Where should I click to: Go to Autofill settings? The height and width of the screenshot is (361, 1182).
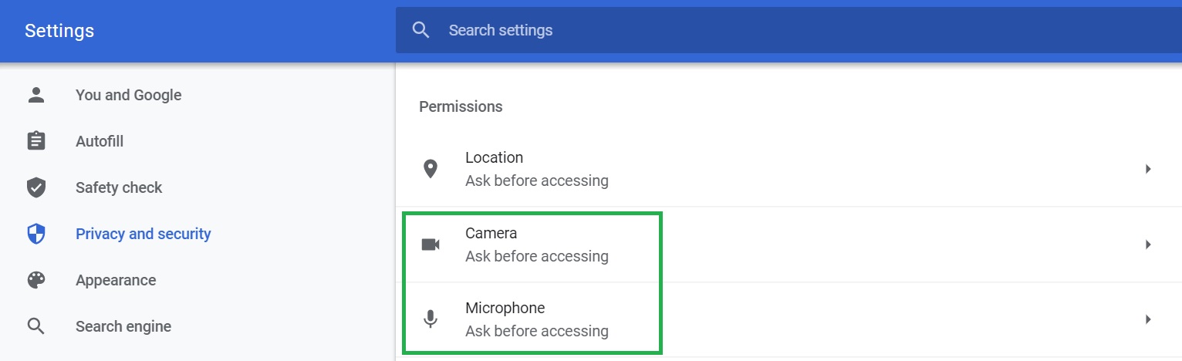pos(100,141)
